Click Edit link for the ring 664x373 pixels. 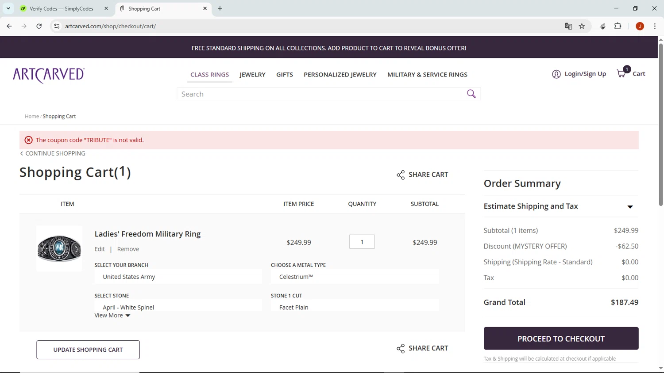[100, 249]
